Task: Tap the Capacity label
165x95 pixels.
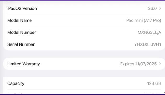Action: pos(16,83)
